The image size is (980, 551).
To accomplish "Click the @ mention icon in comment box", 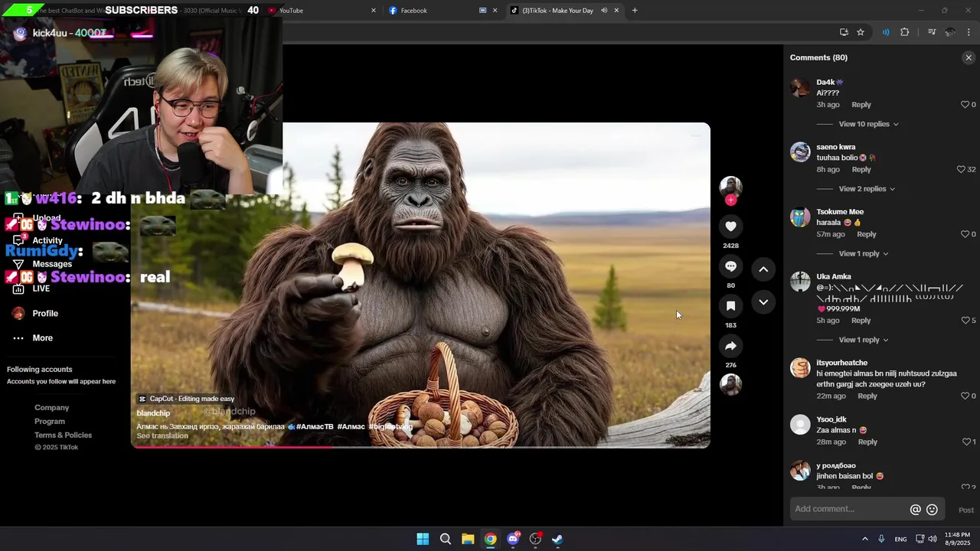I will point(915,510).
